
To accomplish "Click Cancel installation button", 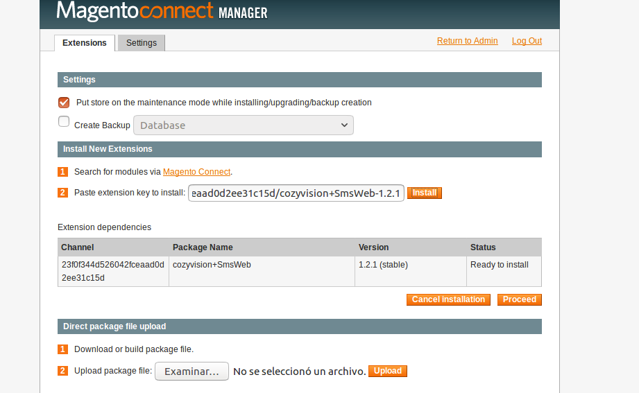I will click(x=448, y=299).
